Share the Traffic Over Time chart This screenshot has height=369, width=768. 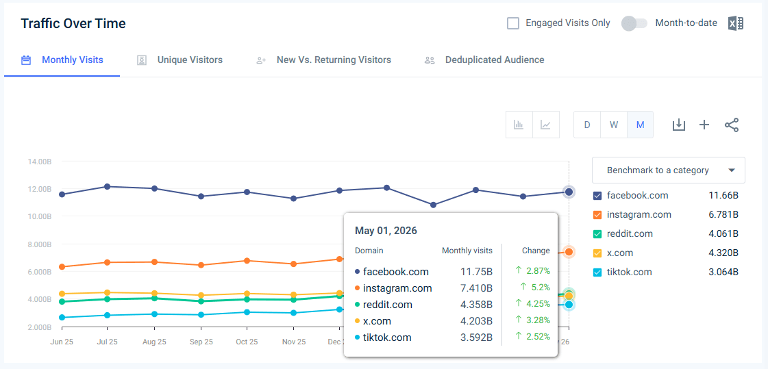pos(731,125)
